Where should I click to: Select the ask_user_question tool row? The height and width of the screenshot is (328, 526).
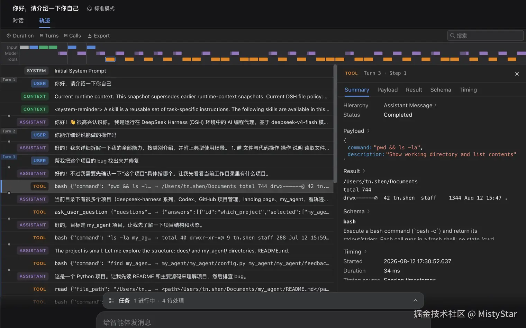[167, 212]
